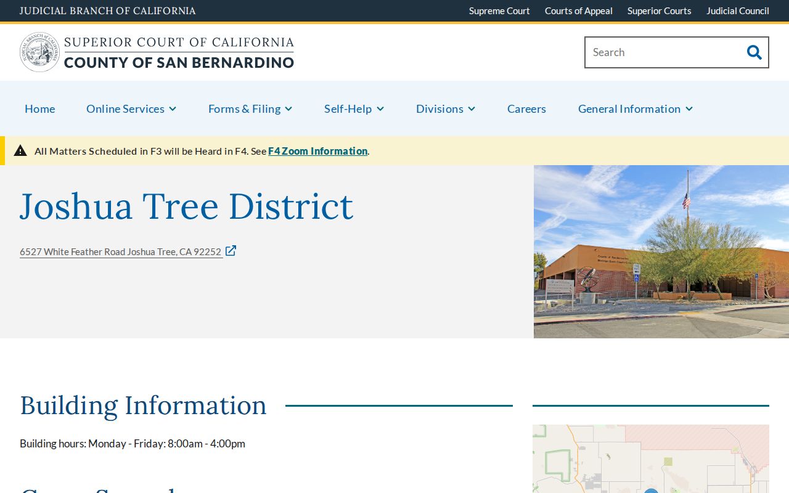The height and width of the screenshot is (493, 789).
Task: Select the Joshua Tree District heading
Action: (x=187, y=206)
